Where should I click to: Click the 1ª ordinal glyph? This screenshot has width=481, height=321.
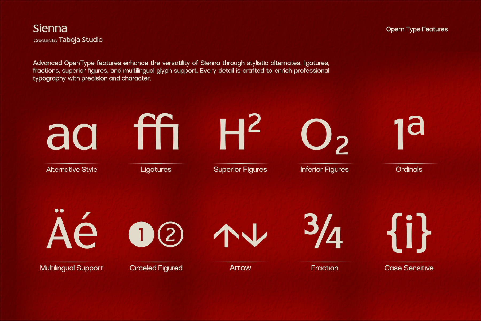click(409, 132)
